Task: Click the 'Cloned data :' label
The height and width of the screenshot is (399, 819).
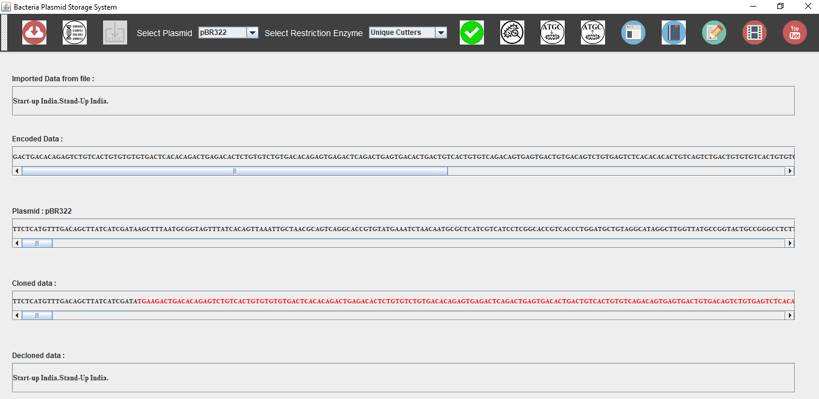Action: 34,283
